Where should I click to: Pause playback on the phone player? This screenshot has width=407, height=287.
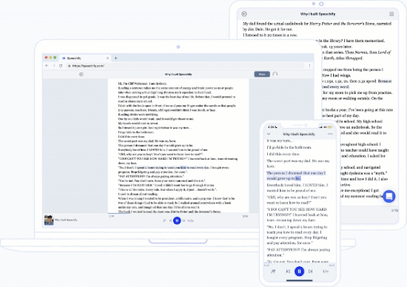point(299,271)
